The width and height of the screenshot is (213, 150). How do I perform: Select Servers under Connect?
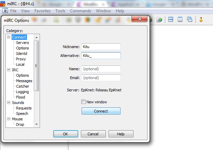[x=23, y=43]
